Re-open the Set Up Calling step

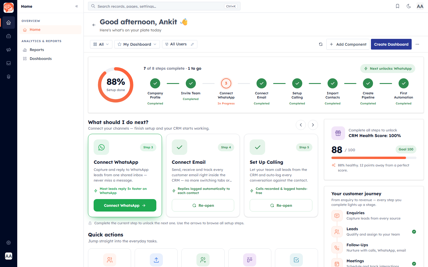click(x=281, y=205)
